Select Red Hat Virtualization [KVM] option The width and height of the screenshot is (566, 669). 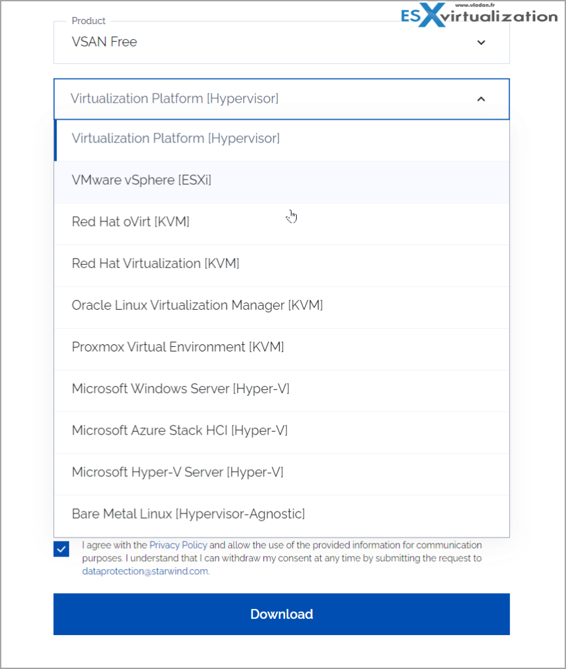tap(156, 263)
